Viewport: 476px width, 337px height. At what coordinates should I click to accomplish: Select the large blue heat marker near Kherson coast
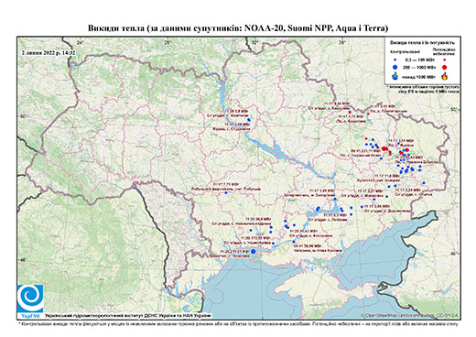tap(253, 251)
